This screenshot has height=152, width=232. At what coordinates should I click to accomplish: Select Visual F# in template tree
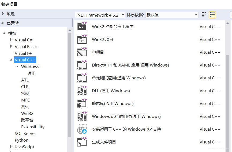point(23,53)
